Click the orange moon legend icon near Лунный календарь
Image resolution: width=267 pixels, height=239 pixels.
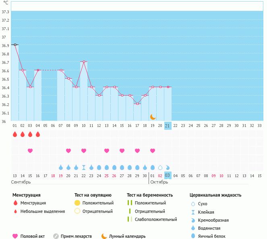tap(104, 236)
